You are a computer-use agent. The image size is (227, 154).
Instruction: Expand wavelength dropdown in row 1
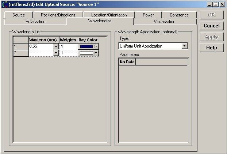pos(56,46)
